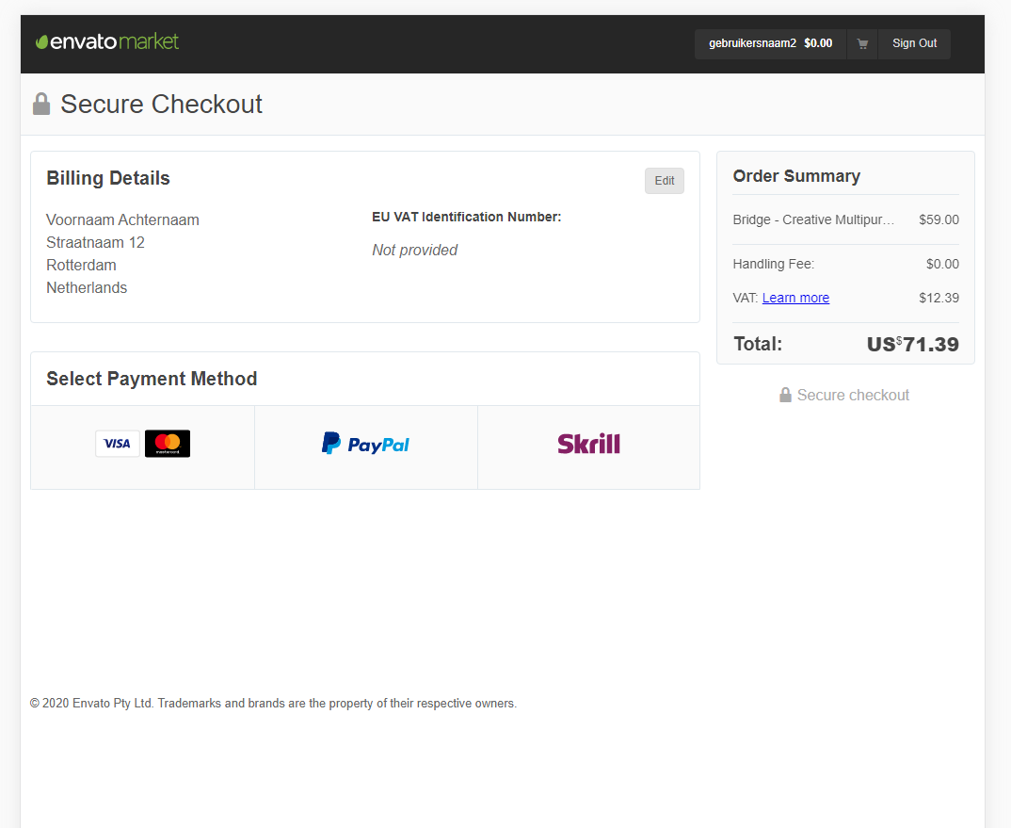Open the gebruikersnaam2 account menu
1011x828 pixels.
point(752,43)
